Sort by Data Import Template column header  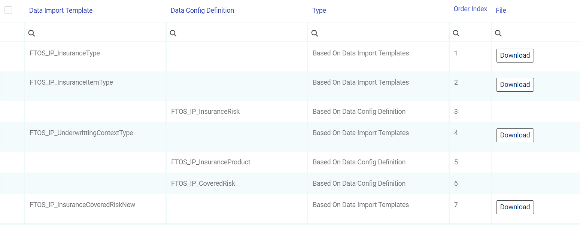[x=61, y=10]
